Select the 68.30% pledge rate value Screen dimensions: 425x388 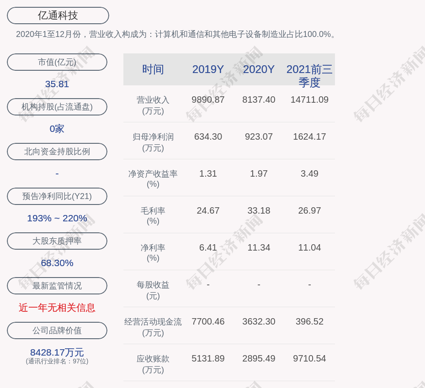(57, 262)
